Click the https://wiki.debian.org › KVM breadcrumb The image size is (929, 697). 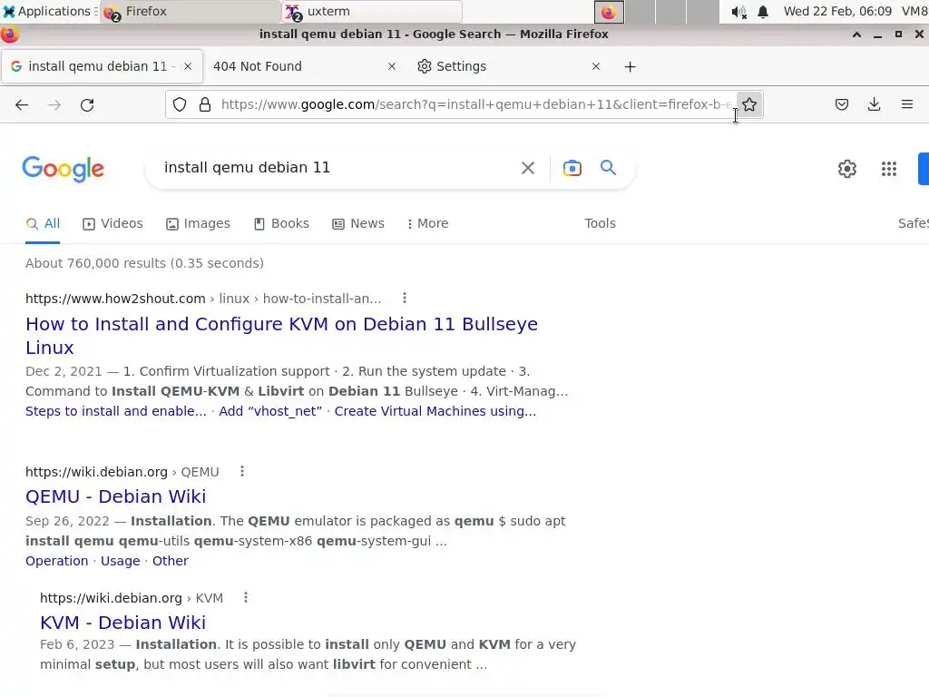pyautogui.click(x=132, y=598)
